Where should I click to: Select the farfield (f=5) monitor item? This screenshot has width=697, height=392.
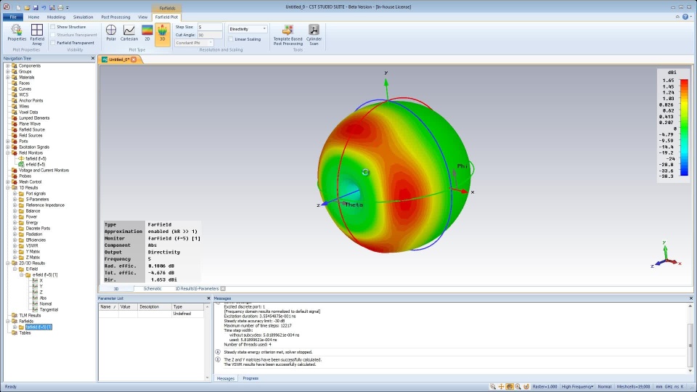[x=36, y=159]
